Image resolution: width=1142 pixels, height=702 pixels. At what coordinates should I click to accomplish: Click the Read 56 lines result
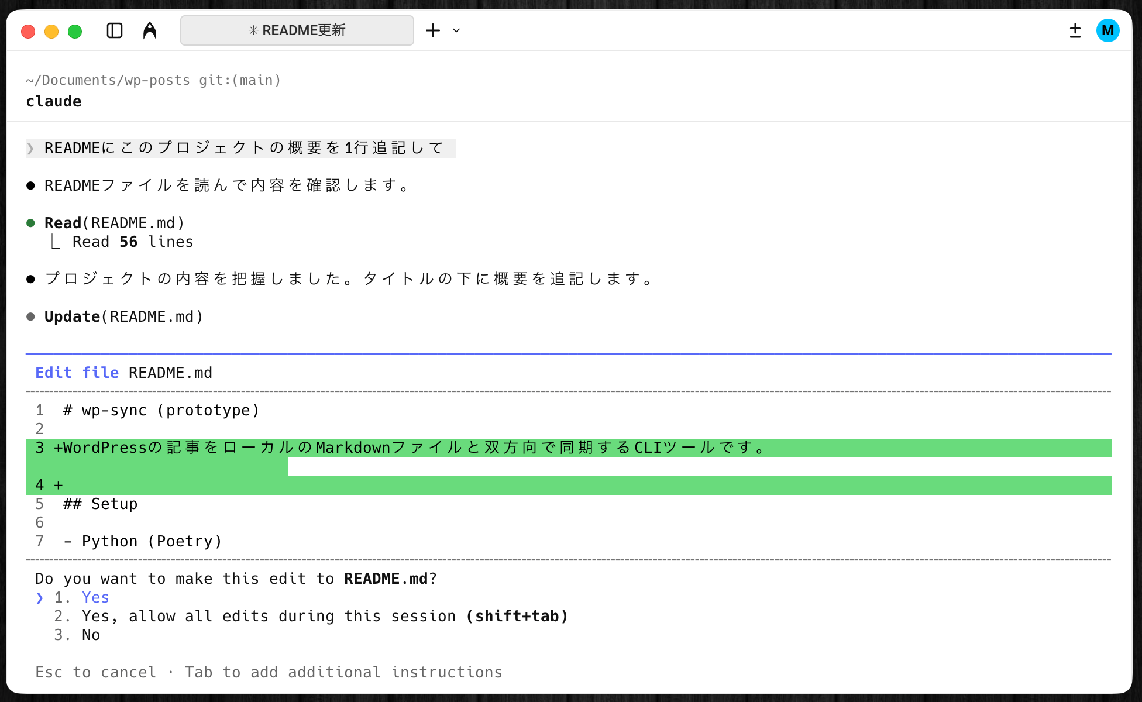click(133, 242)
